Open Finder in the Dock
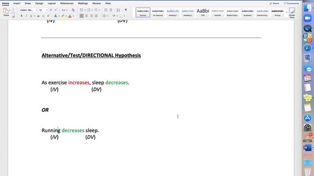This screenshot has height=176, width=314. coord(308,8)
